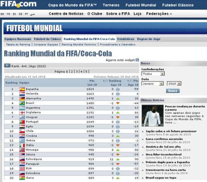Image resolution: width=207 pixels, height=182 pixels.
Task: Click the Eslovênia flag icon
Action: pos(22,173)
